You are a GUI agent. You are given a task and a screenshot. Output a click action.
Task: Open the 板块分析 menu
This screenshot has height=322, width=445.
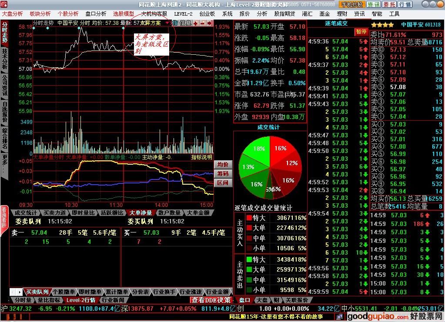coord(40,13)
